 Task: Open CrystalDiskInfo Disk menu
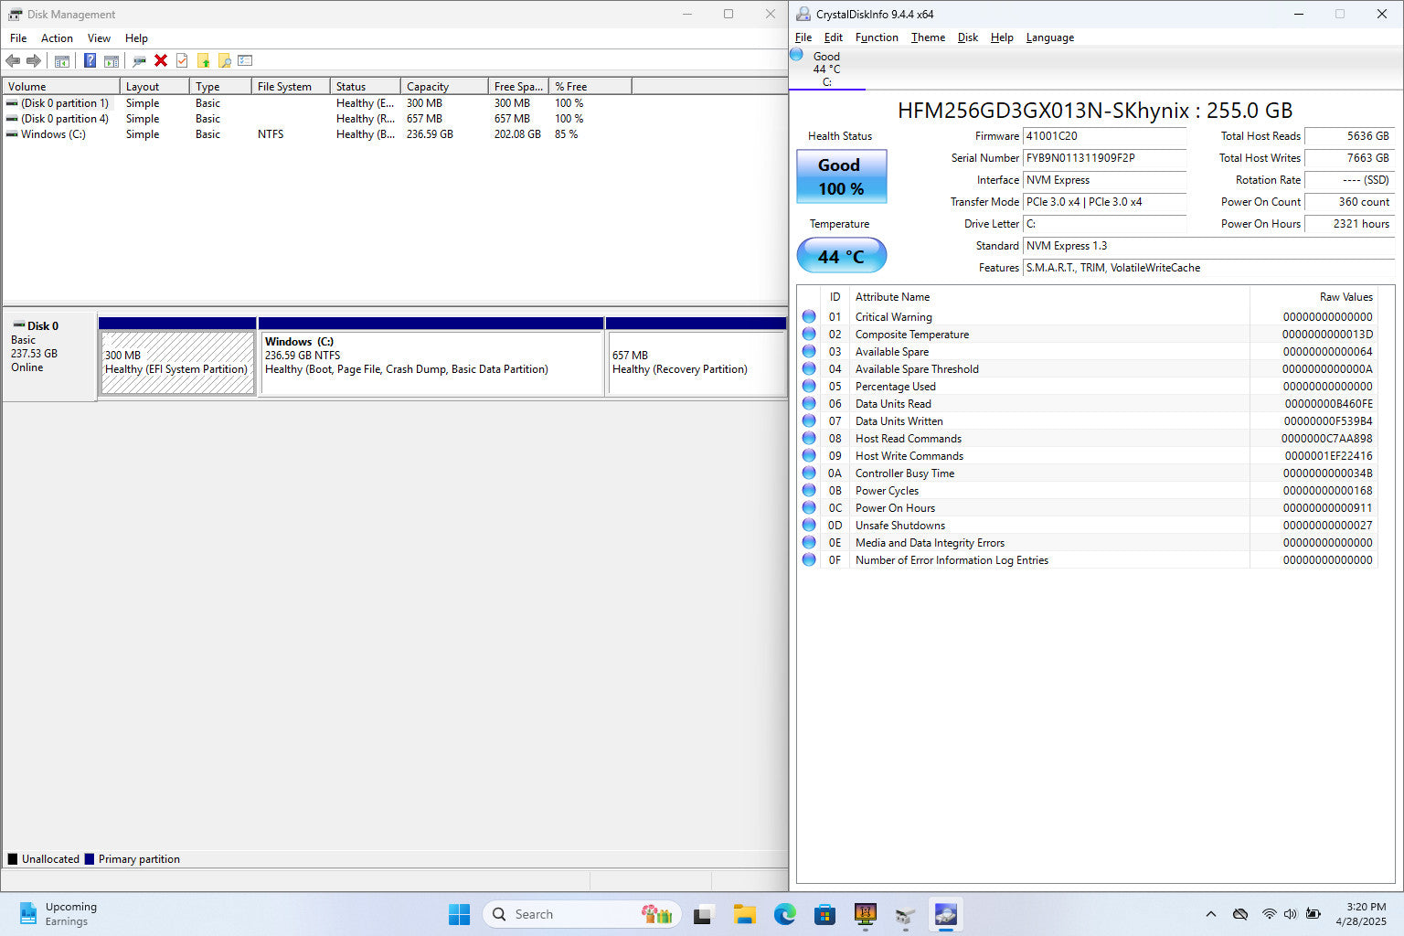[x=968, y=37]
